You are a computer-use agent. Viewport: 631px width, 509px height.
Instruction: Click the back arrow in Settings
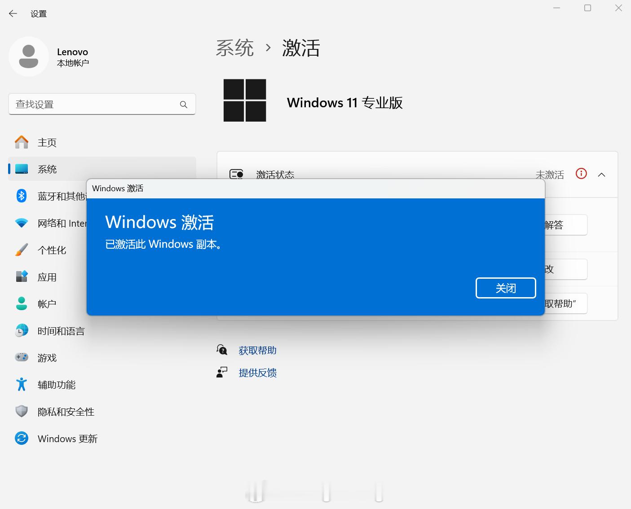[x=13, y=13]
